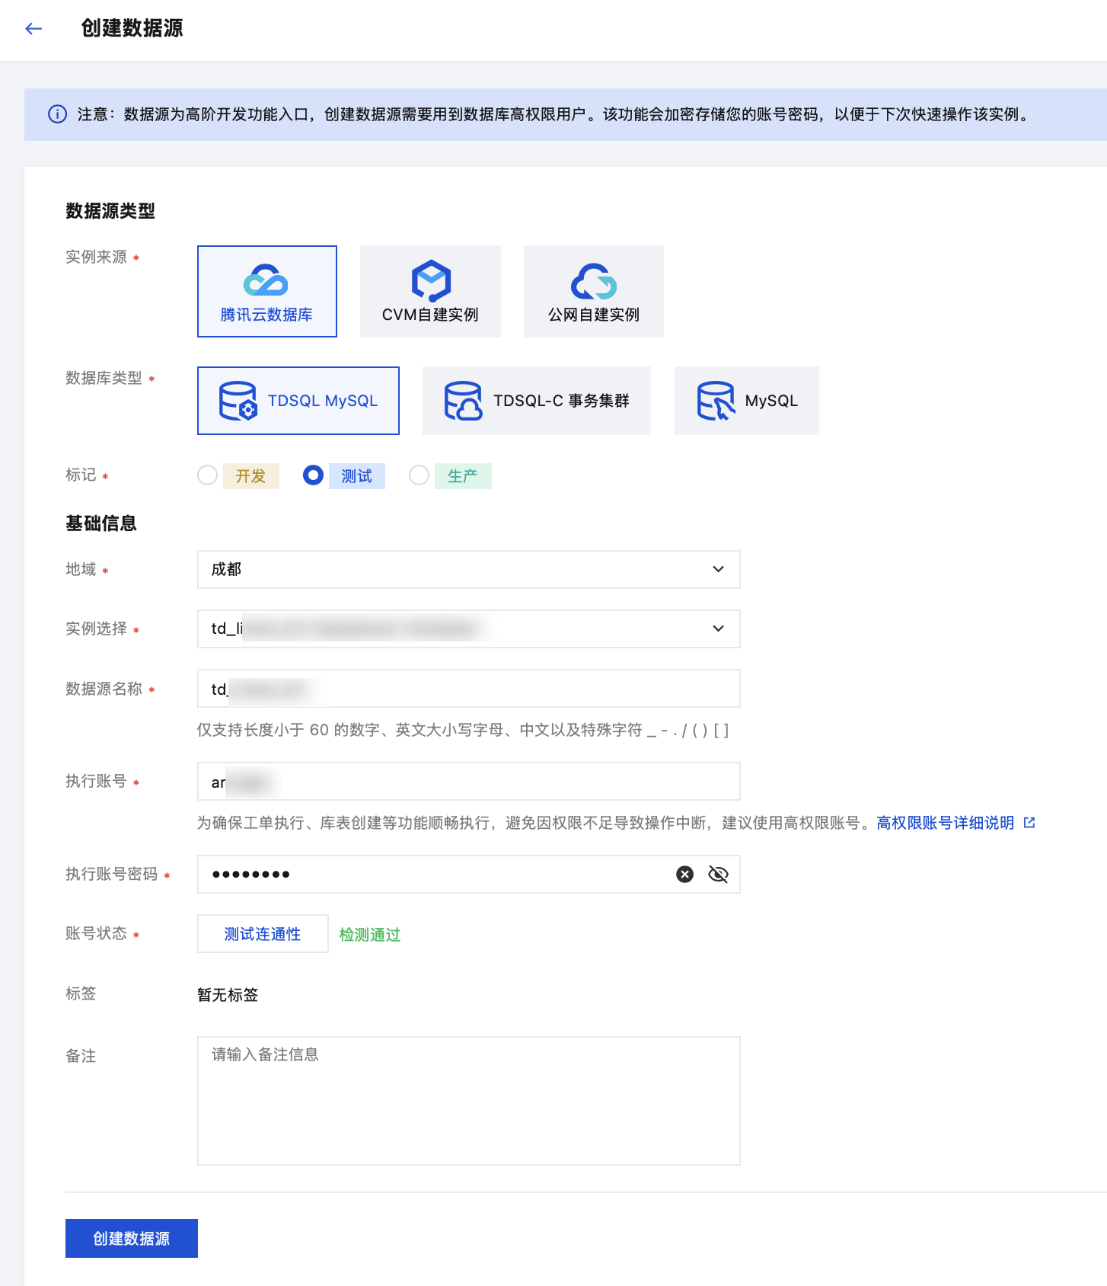1107x1286 pixels.
Task: Click the 基础信息 section heading
Action: pyautogui.click(x=101, y=523)
